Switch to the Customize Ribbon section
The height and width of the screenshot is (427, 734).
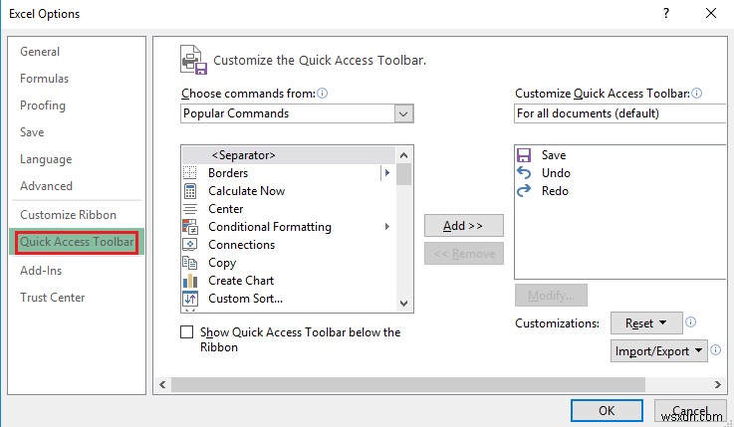(x=68, y=215)
